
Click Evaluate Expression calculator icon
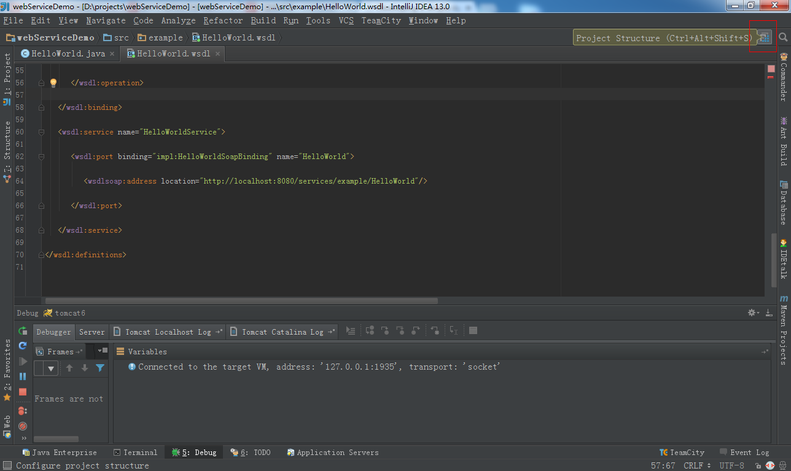(x=473, y=331)
